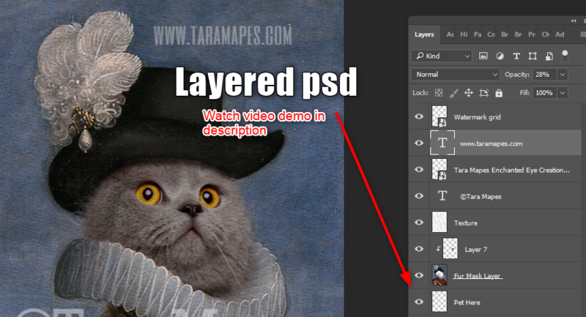
Task: Hide the www.taramapes.com text layer
Action: click(419, 143)
